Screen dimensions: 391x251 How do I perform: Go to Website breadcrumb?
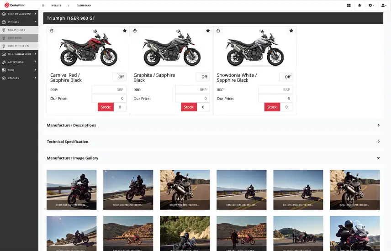point(56,5)
